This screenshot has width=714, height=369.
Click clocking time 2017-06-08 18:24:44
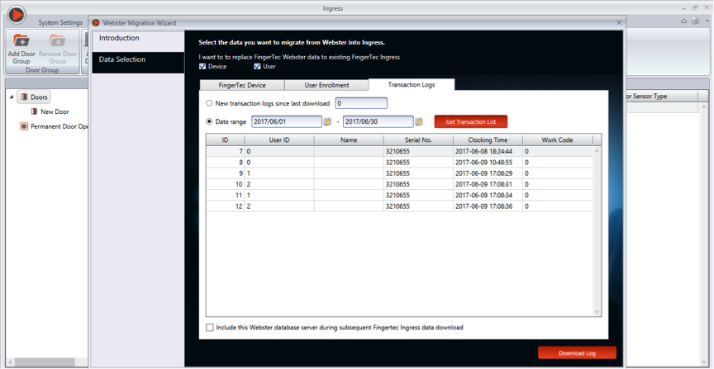click(483, 152)
